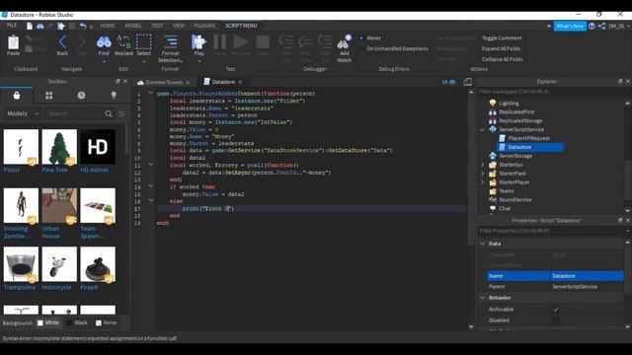632x355 pixels.
Task: Toggle the Archivable checkbox
Action: [x=555, y=310]
